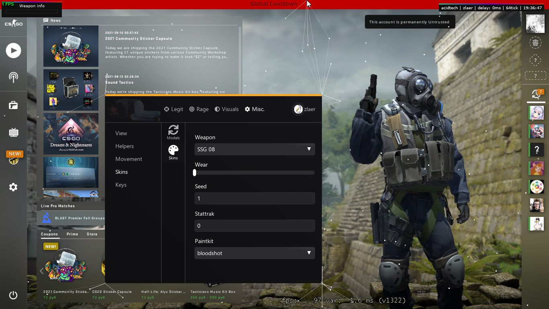Select the friend avatar of man with glasses

click(537, 205)
